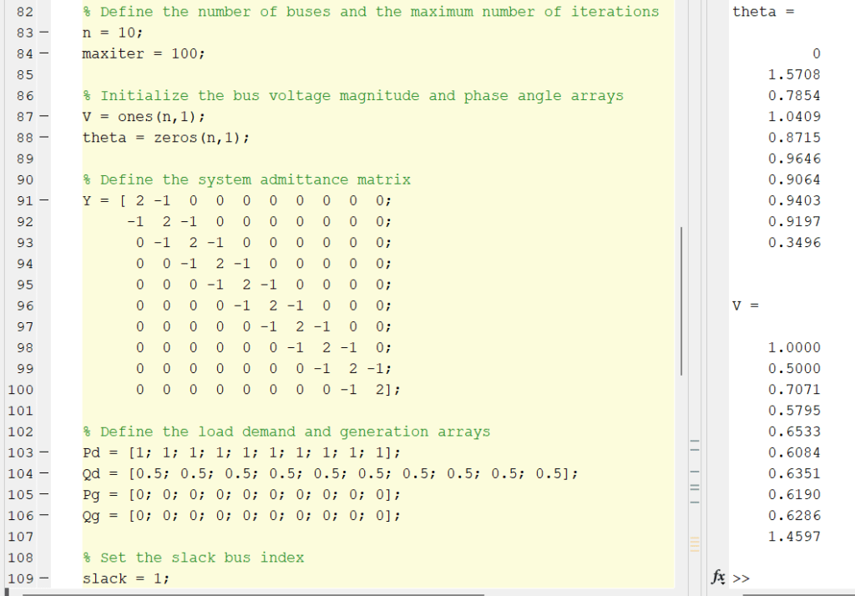Toggle breakpoint dash on line 84
The width and height of the screenshot is (855, 596).
pyautogui.click(x=43, y=53)
